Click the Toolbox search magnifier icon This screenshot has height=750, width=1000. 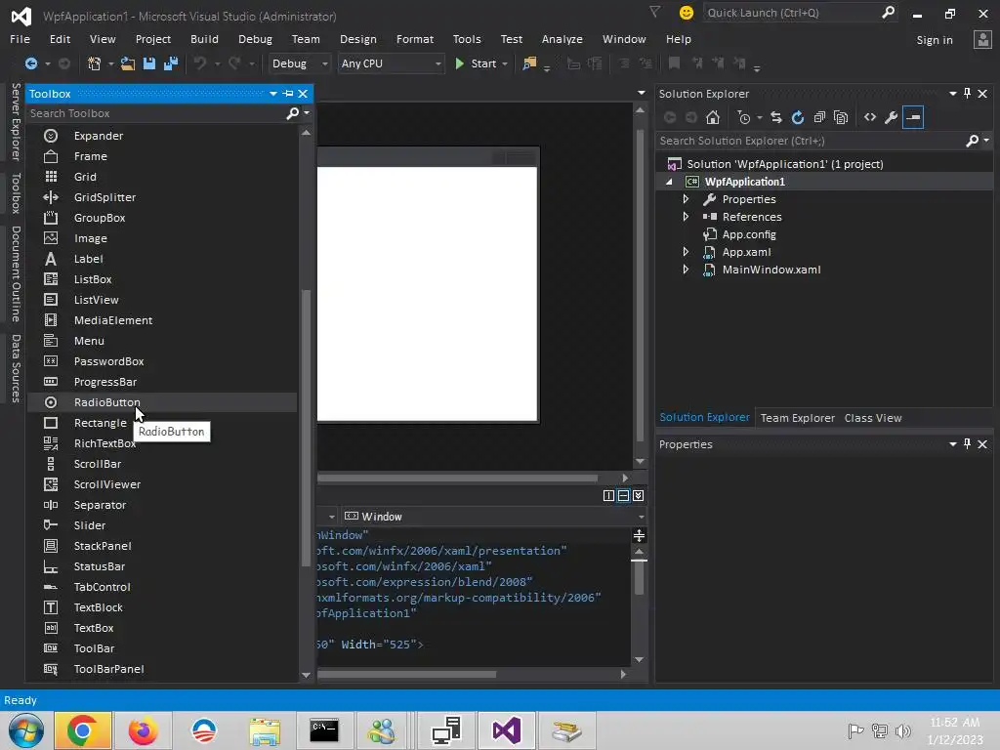point(293,113)
